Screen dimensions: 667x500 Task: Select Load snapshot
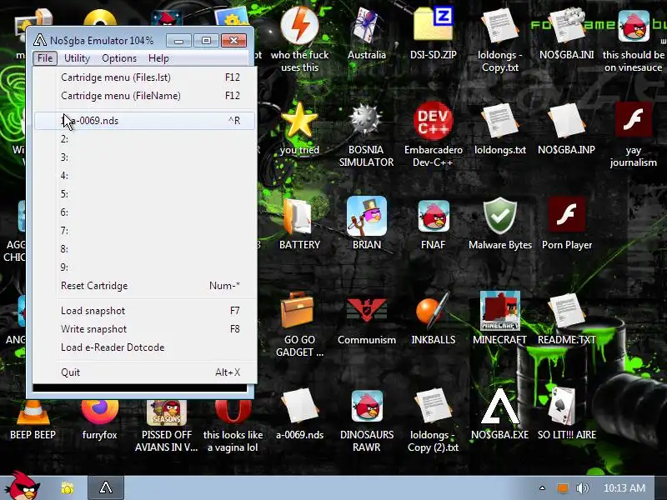click(144, 311)
